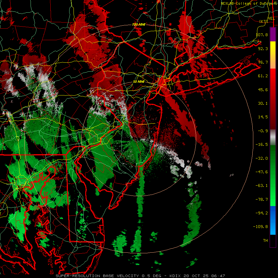Click the 30.1 legend value
278x278 pixels.
(263, 103)
